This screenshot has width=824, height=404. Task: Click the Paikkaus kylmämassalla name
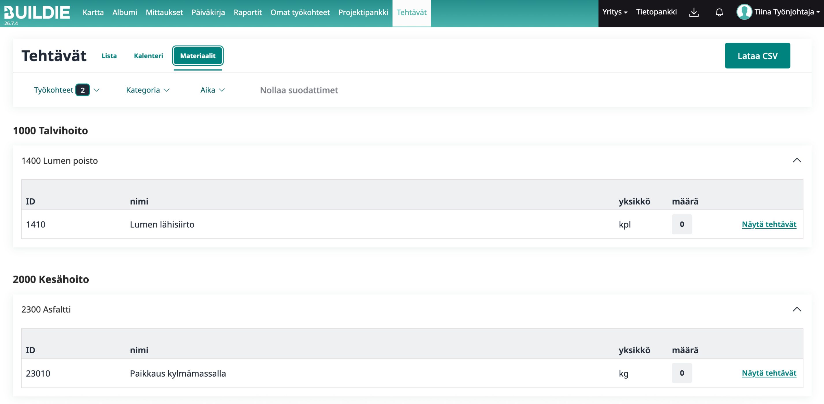(x=178, y=373)
